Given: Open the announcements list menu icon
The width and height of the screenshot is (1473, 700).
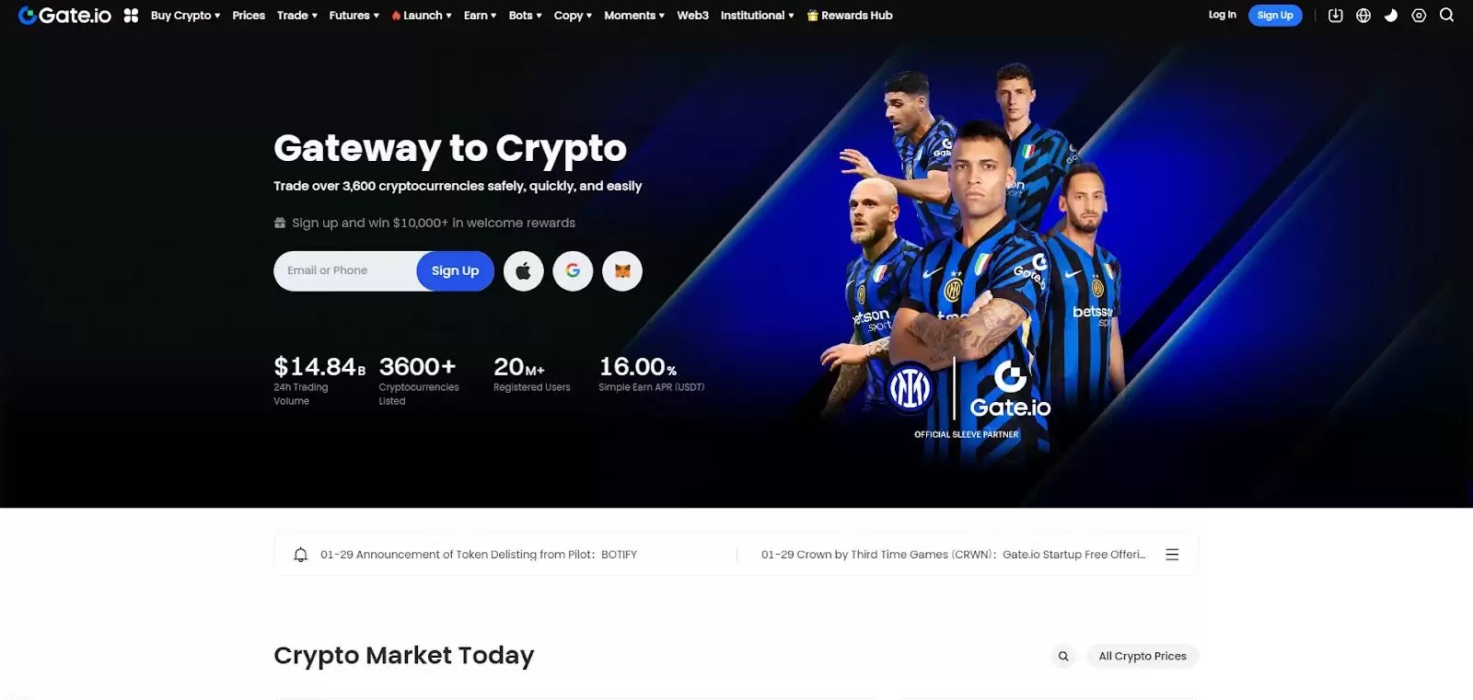Looking at the screenshot, I should [1172, 555].
